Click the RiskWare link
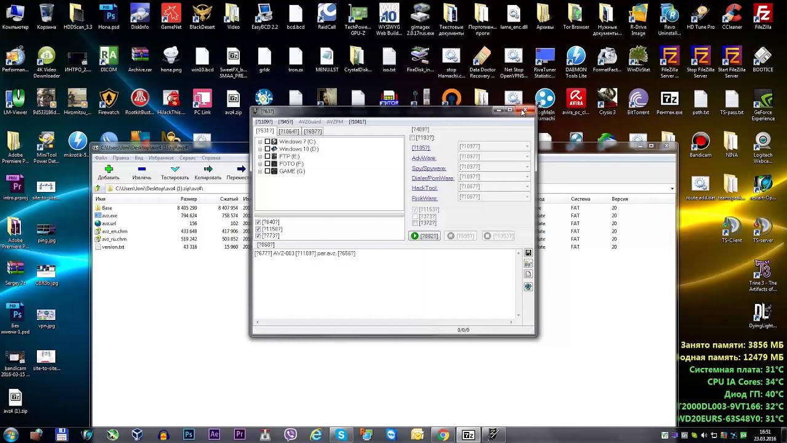The height and width of the screenshot is (443, 787). 424,198
